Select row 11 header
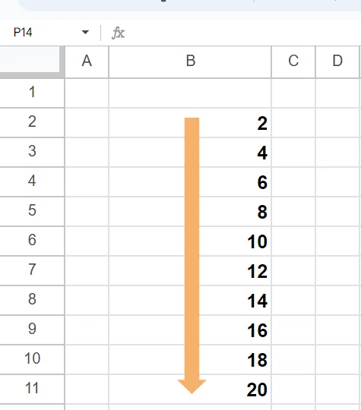The image size is (361, 410). 32,389
